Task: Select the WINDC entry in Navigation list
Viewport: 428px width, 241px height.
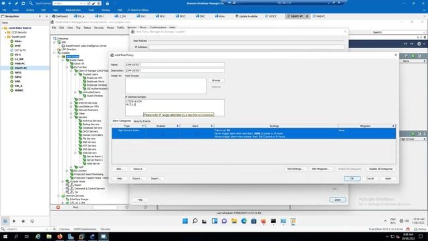Action: 19,90
